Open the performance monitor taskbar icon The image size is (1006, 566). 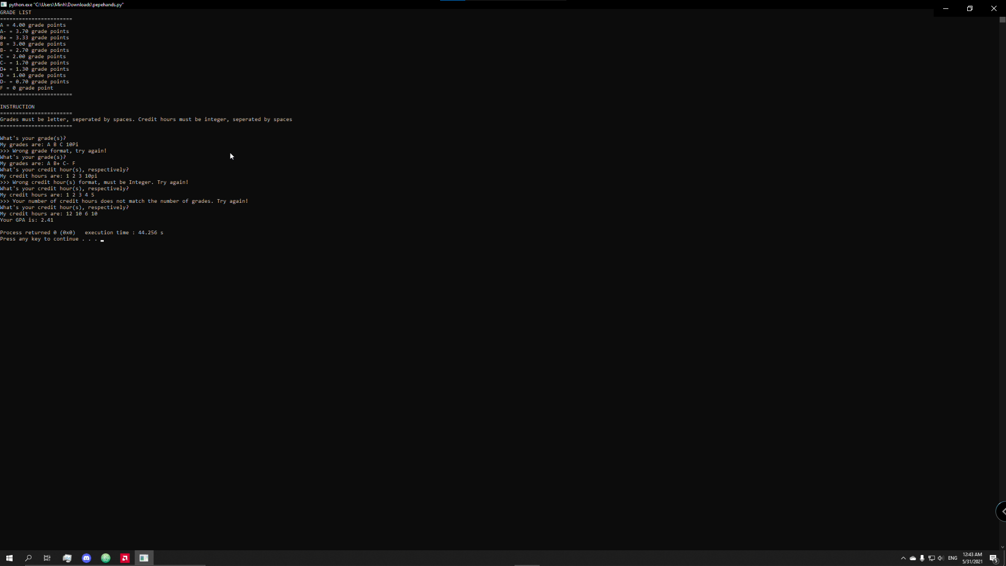point(67,558)
